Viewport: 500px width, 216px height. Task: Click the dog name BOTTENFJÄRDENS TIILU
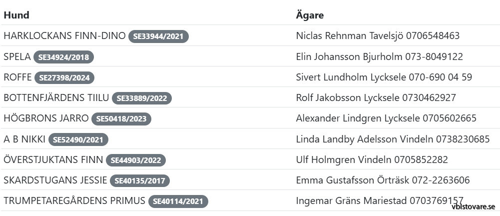[56, 98]
